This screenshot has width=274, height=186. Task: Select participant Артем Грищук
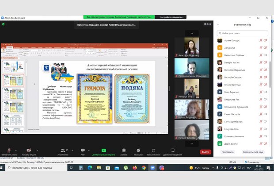[242, 40]
